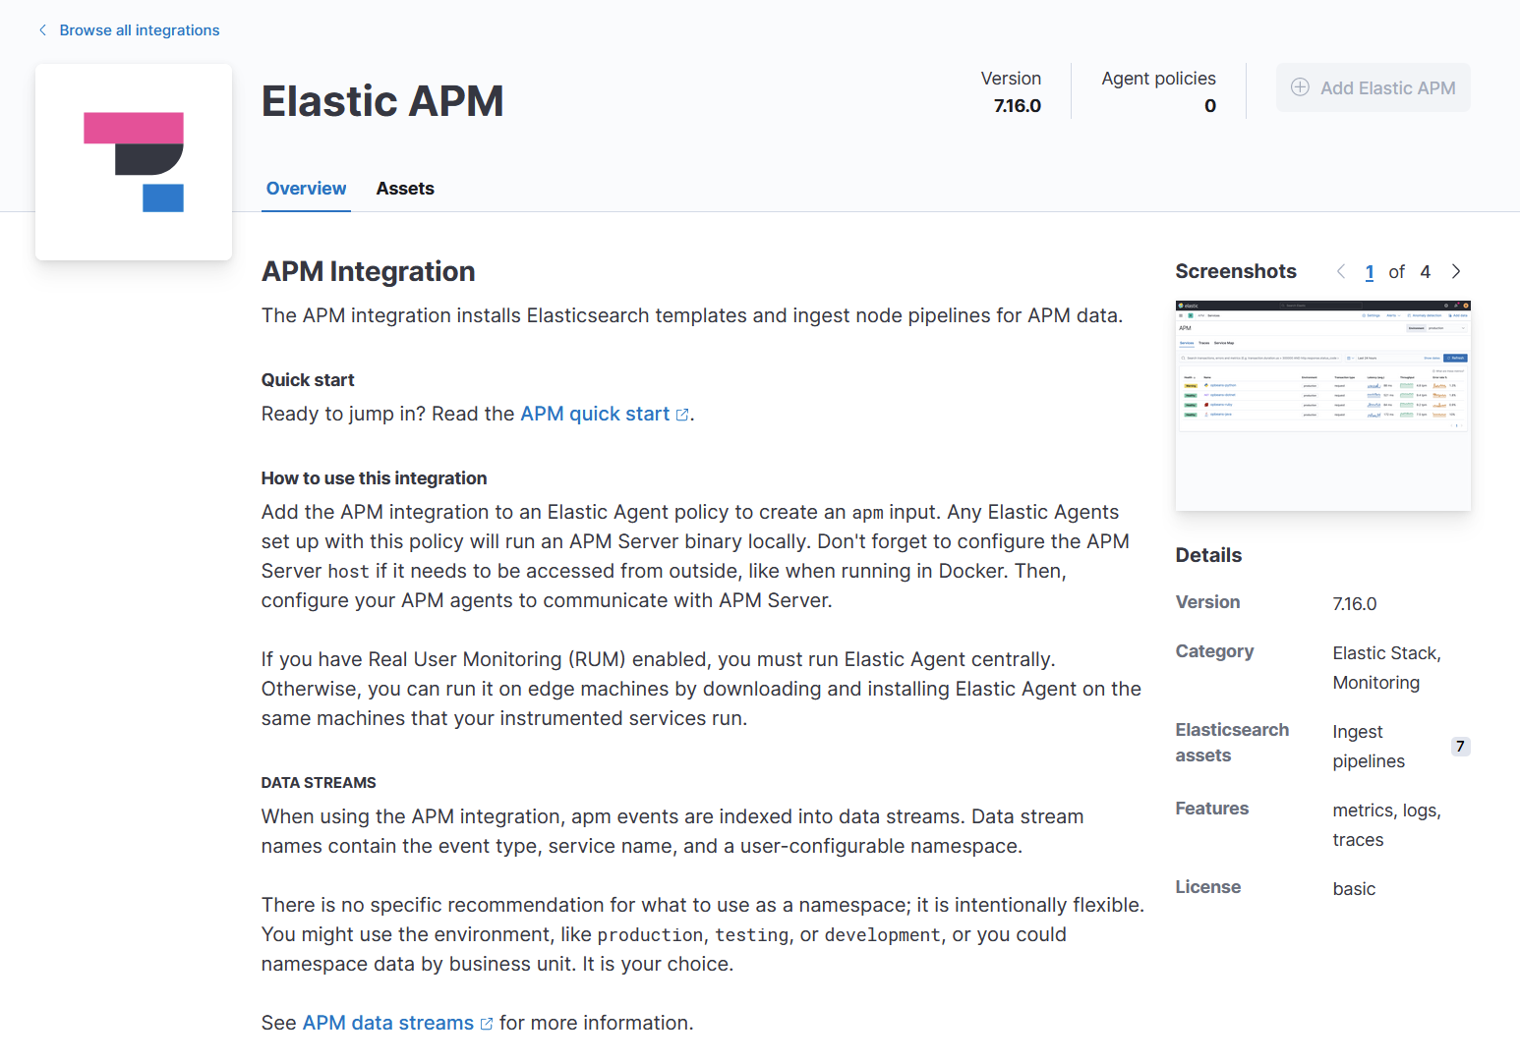Select screenshot page number 1
Viewport: 1520px width, 1062px height.
point(1370,272)
